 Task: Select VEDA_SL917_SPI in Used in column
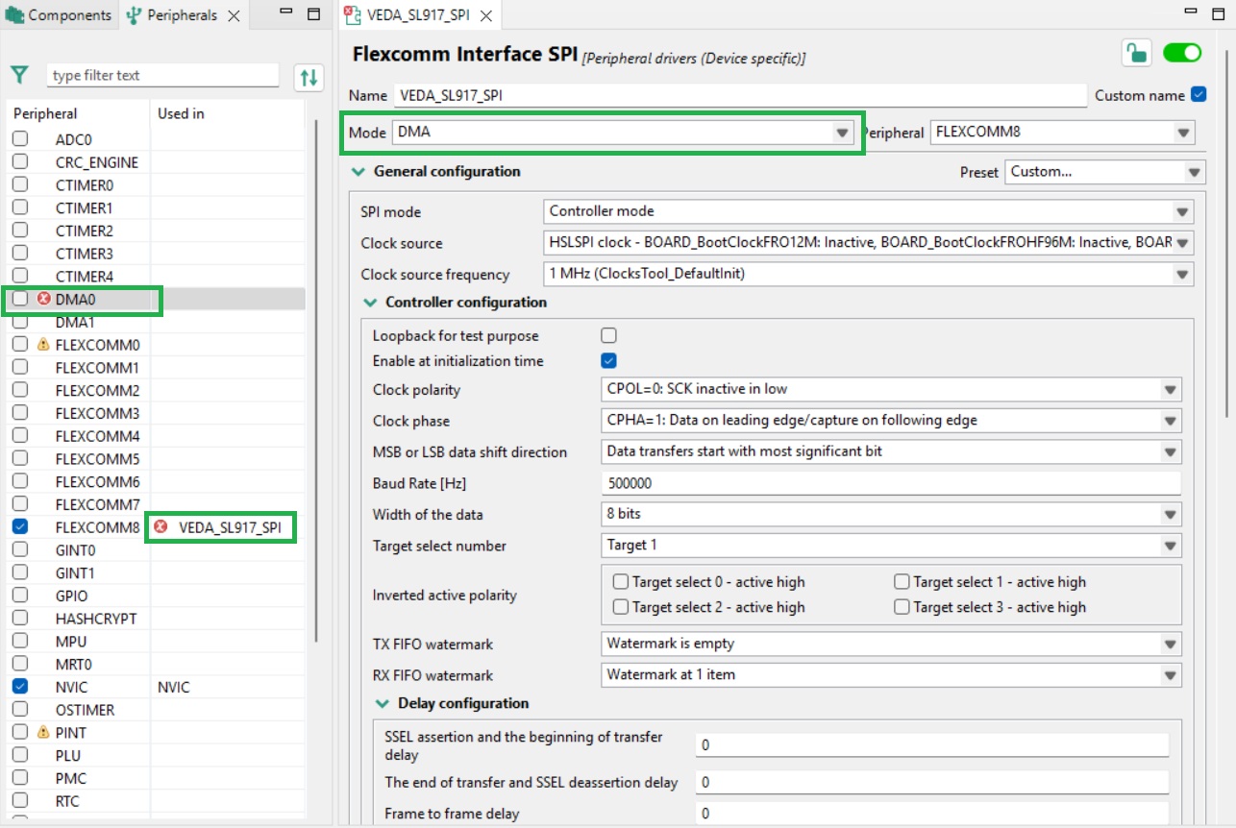[228, 527]
